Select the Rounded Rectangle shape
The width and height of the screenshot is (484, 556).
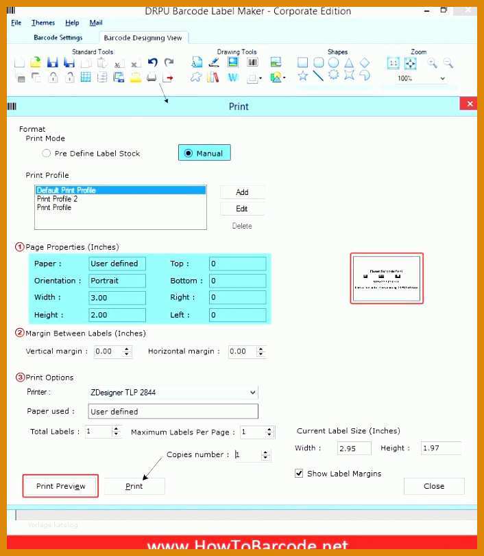point(318,62)
